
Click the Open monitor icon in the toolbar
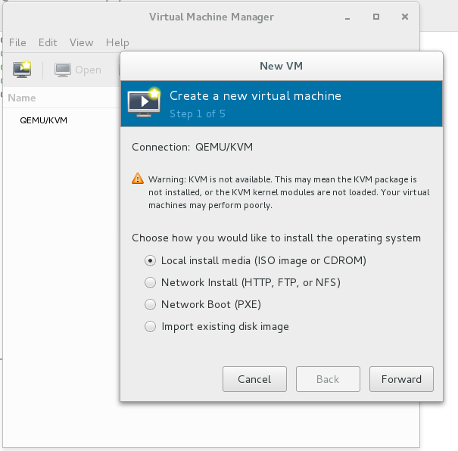63,70
